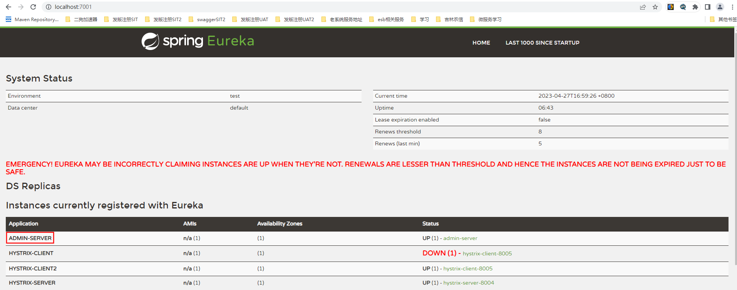The width and height of the screenshot is (737, 290).
Task: Click the Spring Eureka logo
Action: pos(198,41)
